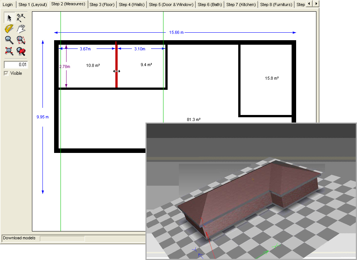Click the download progress bar
Screen dimensions: 357x260
point(62,239)
